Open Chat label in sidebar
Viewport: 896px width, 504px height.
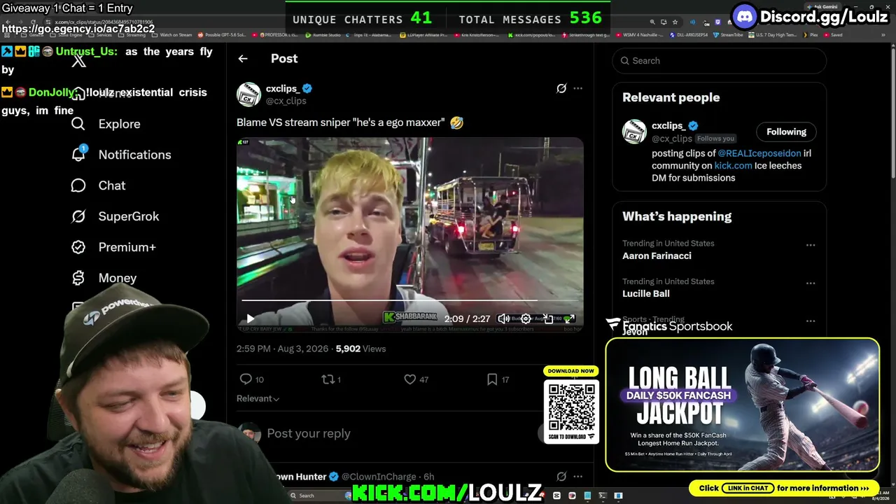112,185
